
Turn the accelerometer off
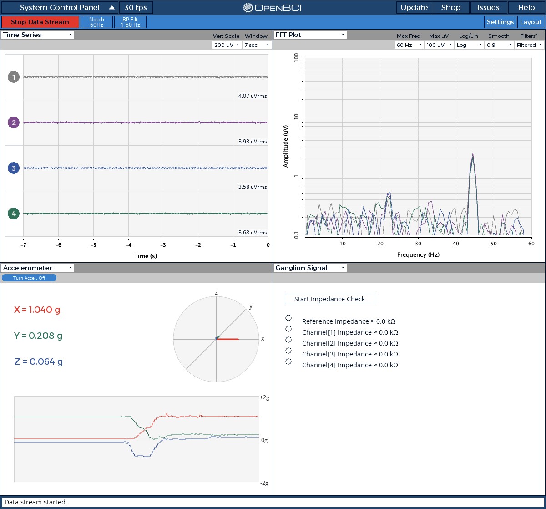pos(29,278)
